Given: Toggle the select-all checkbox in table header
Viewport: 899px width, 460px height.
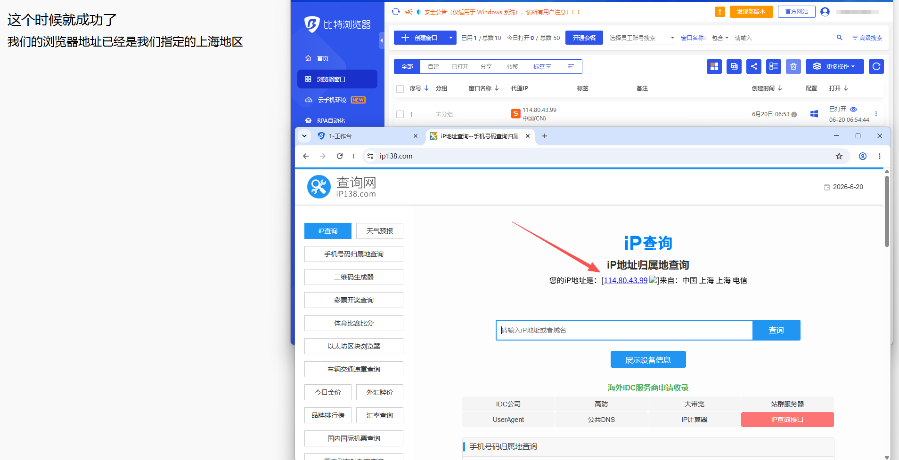Looking at the screenshot, I should coord(400,88).
